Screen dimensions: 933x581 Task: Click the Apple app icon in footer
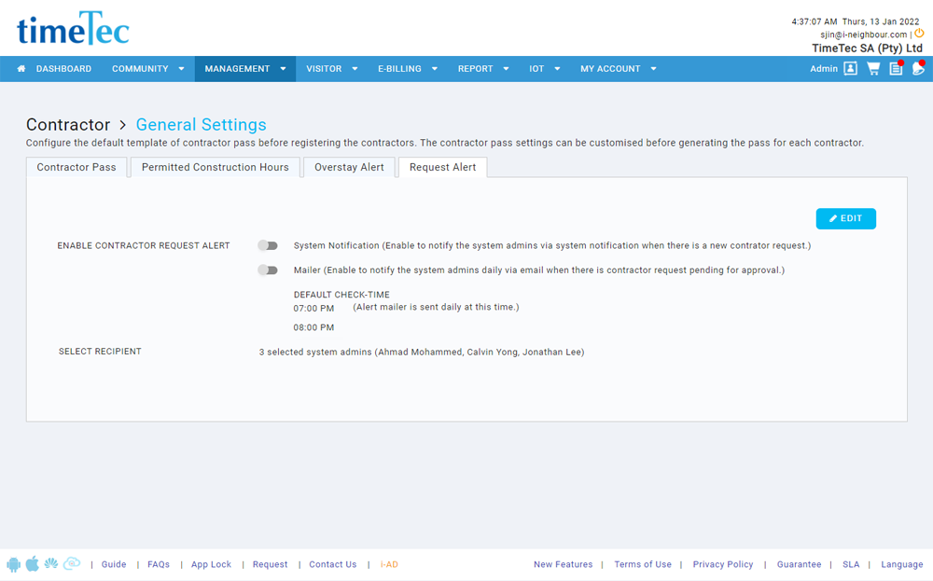(32, 564)
